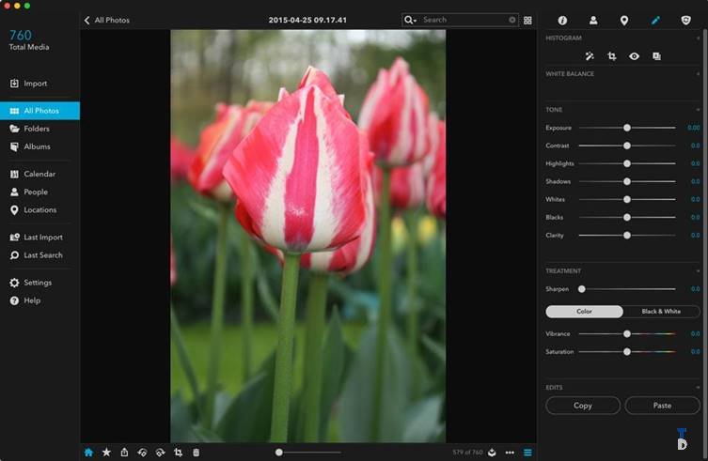Open the People tagging panel icon
708x461 pixels.
point(593,20)
